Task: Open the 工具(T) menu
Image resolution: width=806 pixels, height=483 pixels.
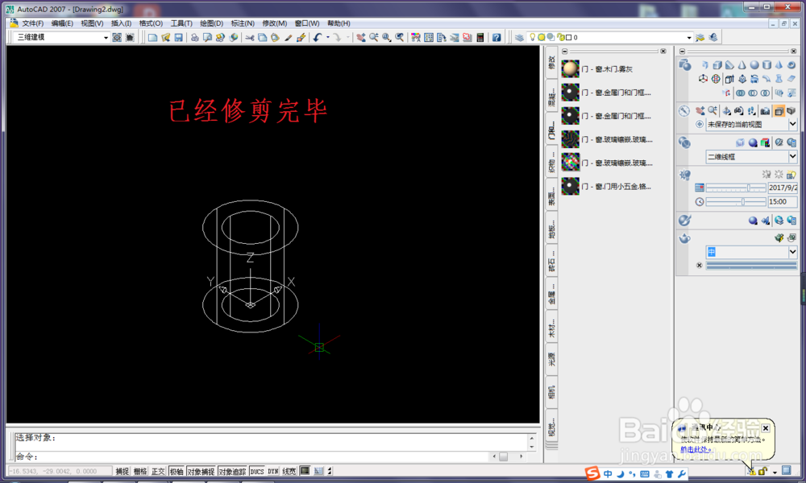Action: [x=181, y=23]
